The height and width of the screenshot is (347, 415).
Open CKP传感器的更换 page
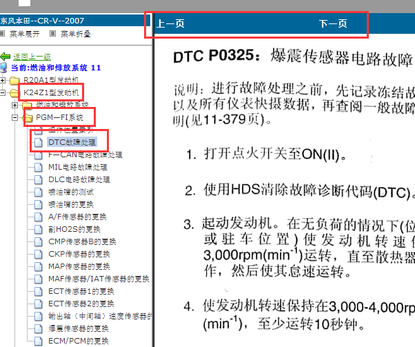pos(79,254)
